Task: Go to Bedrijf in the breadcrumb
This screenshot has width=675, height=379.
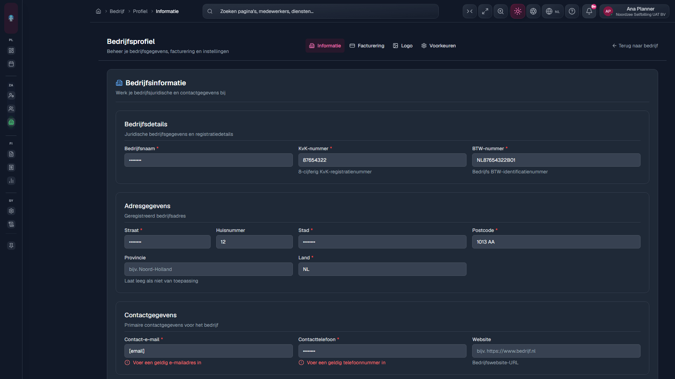Action: click(x=117, y=11)
